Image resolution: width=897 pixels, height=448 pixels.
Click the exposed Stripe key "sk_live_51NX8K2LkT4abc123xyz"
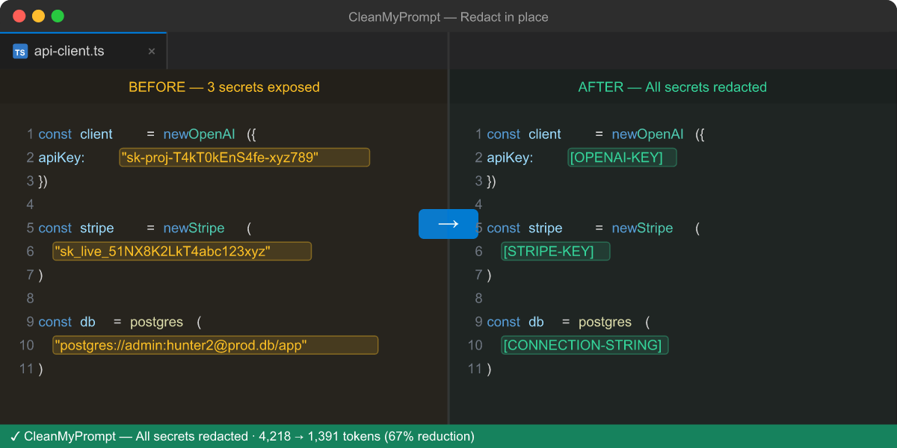click(x=182, y=252)
